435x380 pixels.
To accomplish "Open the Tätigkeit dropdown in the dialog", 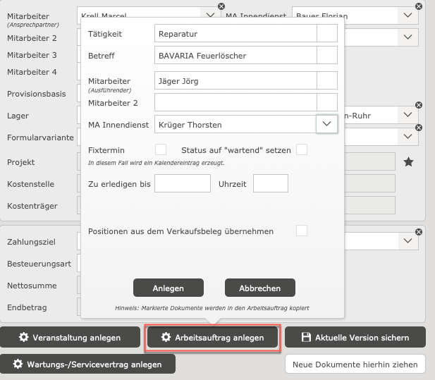I will click(x=327, y=33).
